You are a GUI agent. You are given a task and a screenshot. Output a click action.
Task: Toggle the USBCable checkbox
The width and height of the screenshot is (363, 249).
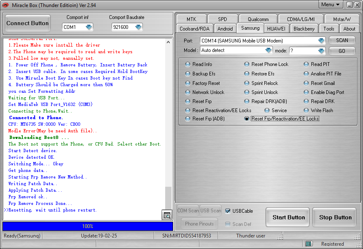228,211
